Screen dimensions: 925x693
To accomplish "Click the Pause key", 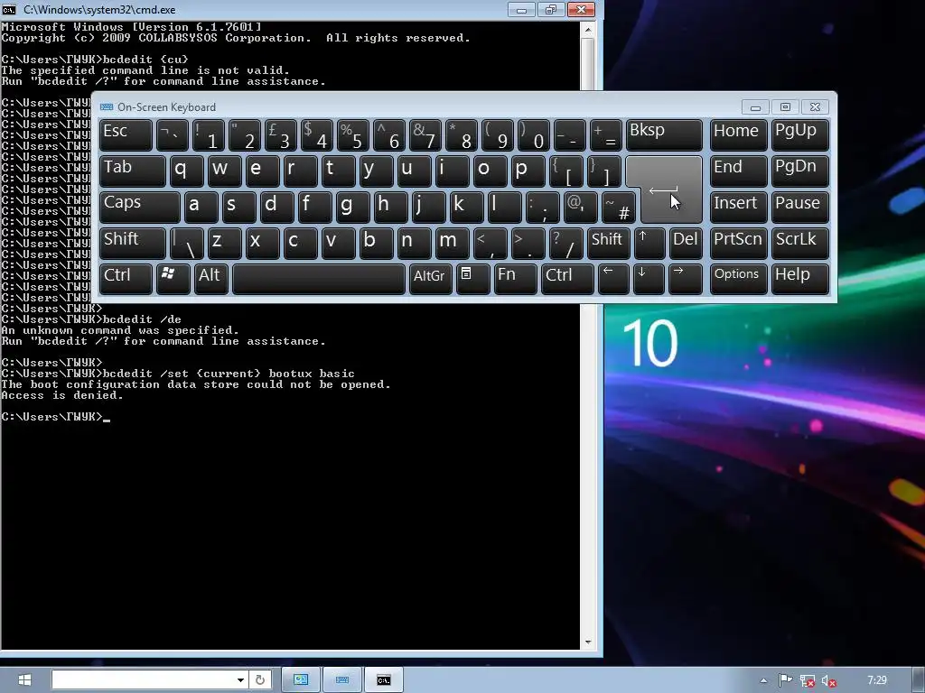I will 800,208.
